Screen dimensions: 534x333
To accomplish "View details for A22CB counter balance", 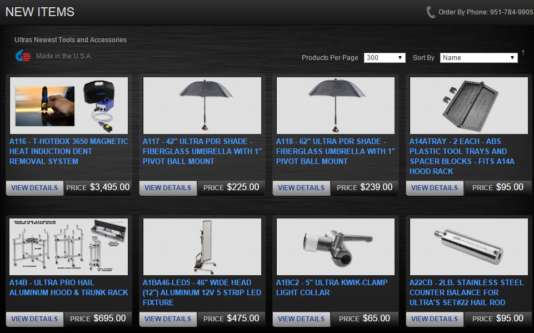I will [x=435, y=319].
